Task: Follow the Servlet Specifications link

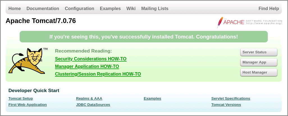Action: click(x=230, y=99)
